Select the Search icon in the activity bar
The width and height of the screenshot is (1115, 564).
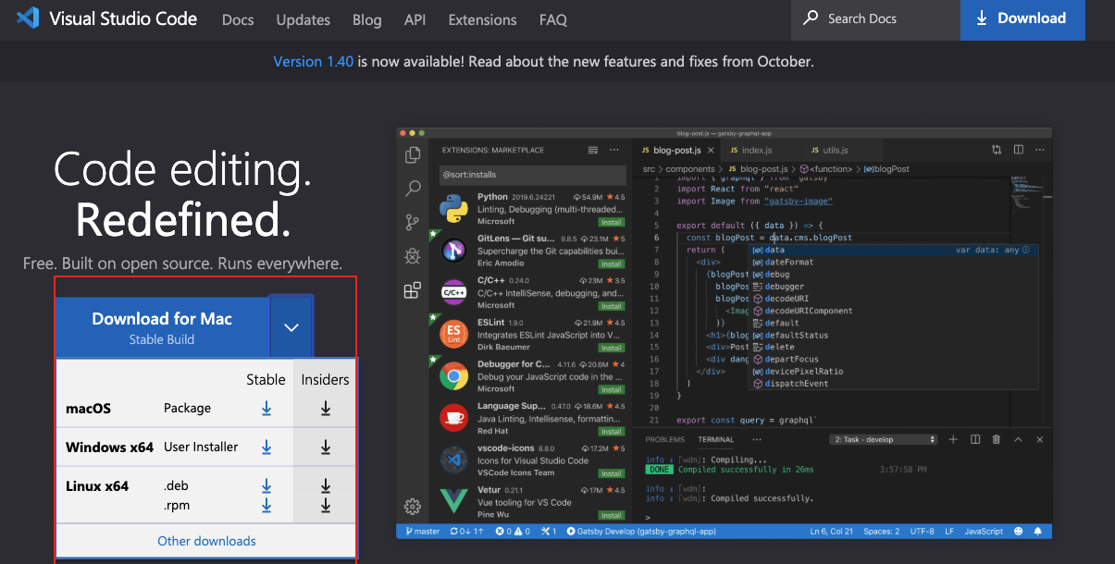(x=413, y=189)
